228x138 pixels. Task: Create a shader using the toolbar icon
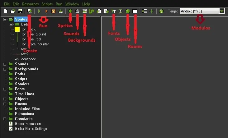pos(106,11)
